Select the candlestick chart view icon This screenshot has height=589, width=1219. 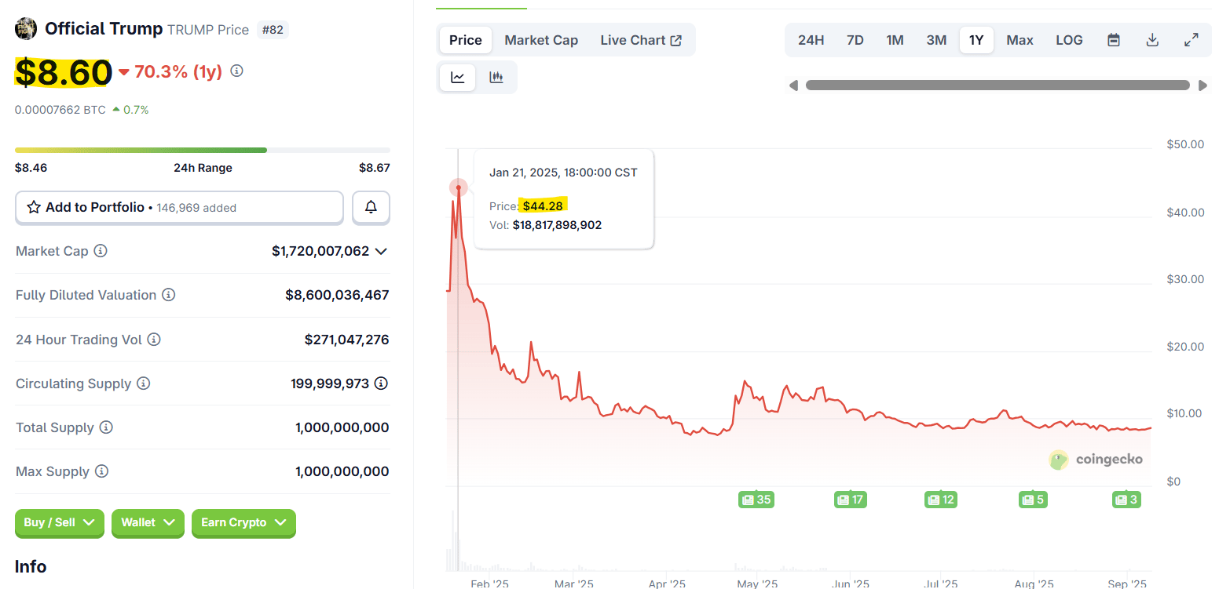[496, 77]
